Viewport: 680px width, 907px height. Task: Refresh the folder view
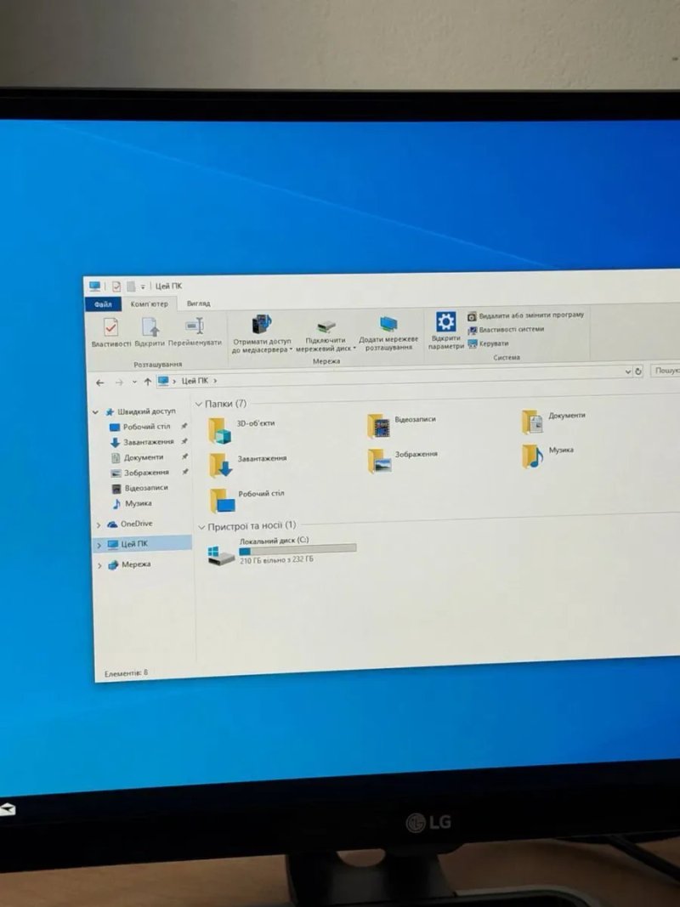638,371
